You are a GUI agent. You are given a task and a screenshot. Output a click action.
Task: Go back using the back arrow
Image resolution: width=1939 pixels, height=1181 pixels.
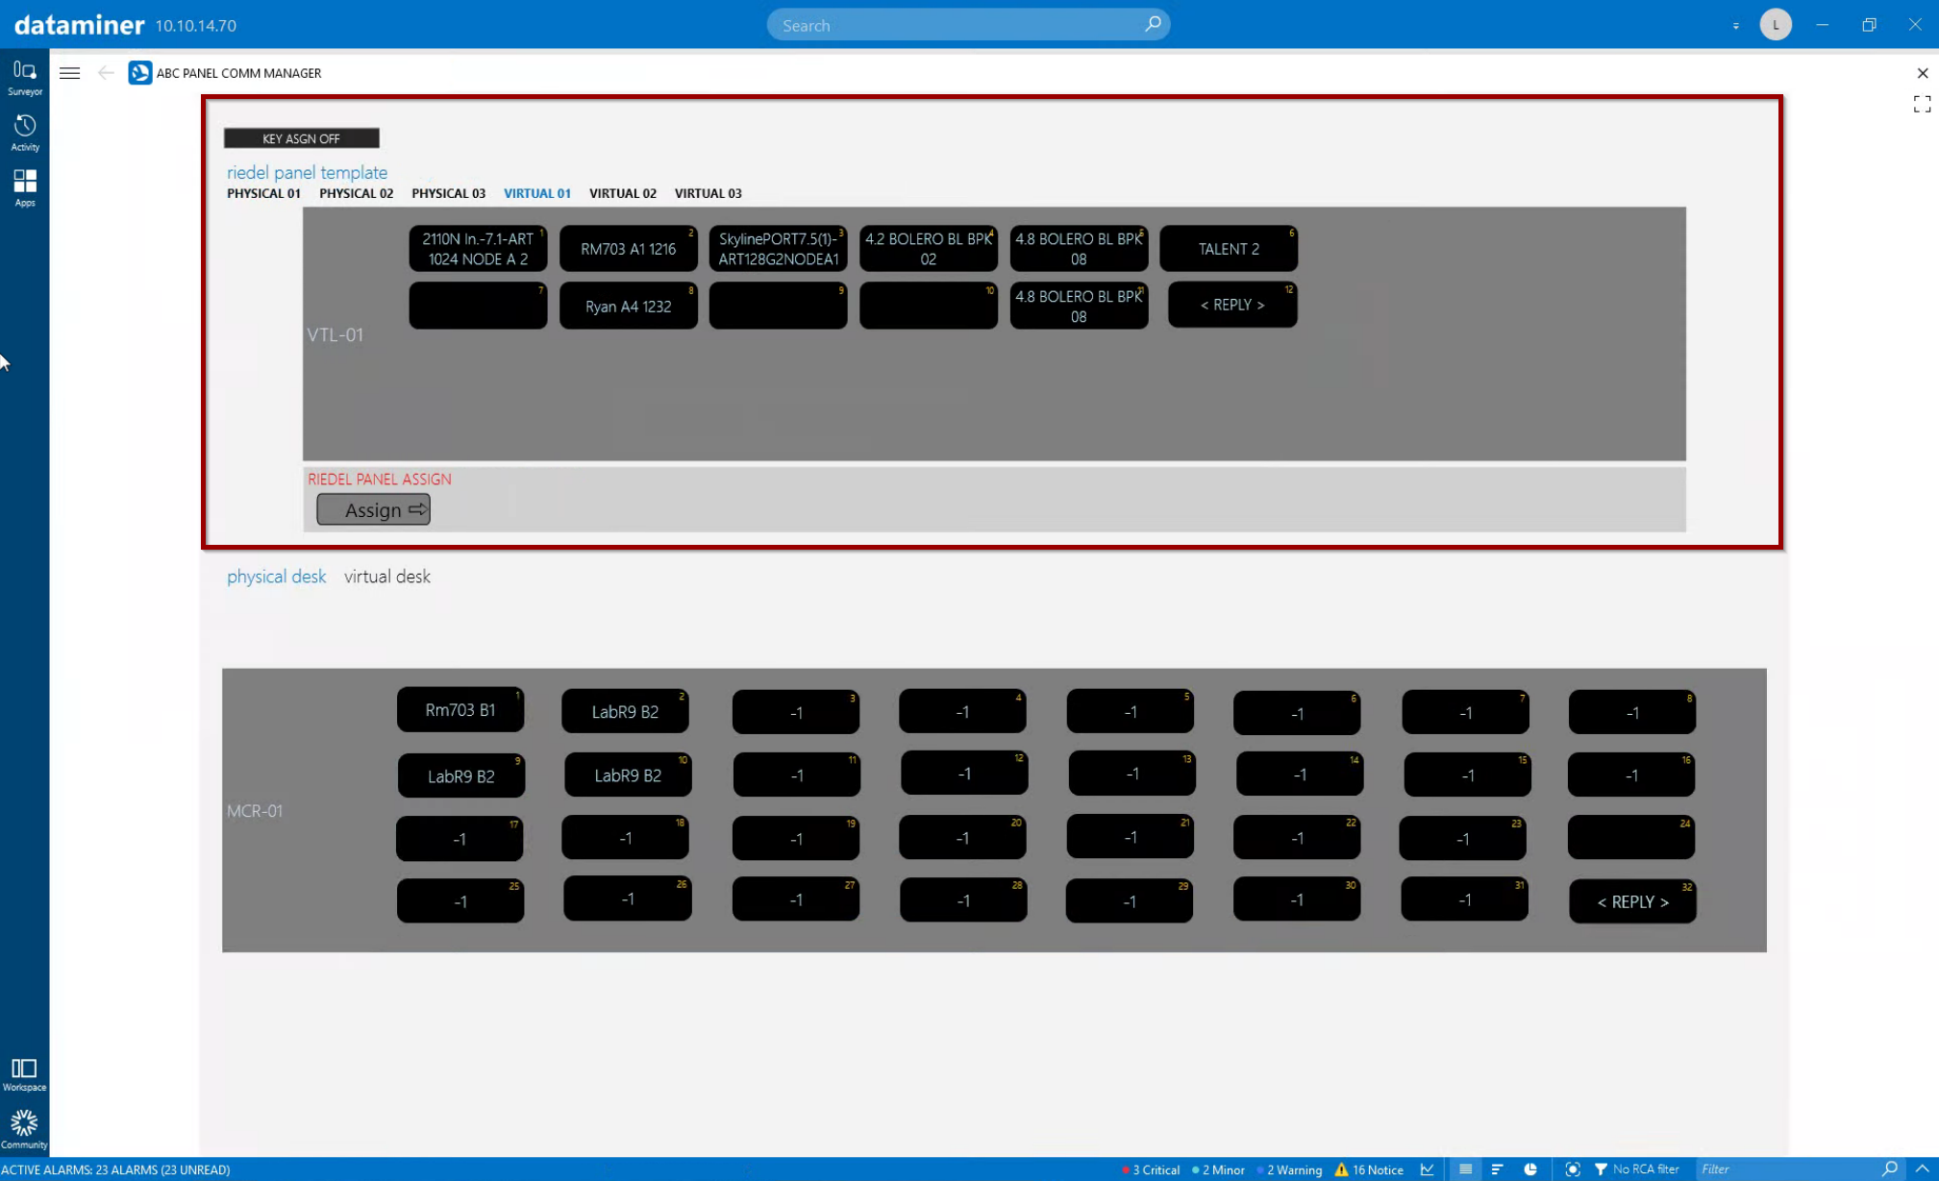click(106, 73)
